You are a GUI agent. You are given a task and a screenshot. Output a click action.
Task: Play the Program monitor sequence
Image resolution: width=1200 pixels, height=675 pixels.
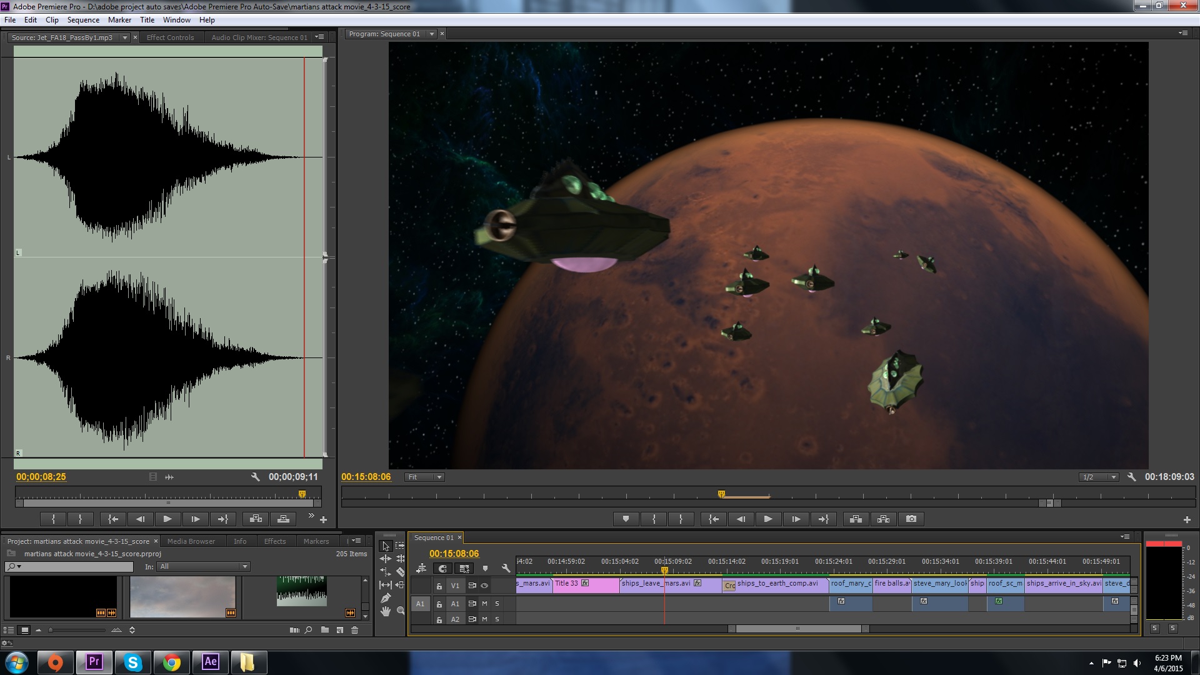768,519
